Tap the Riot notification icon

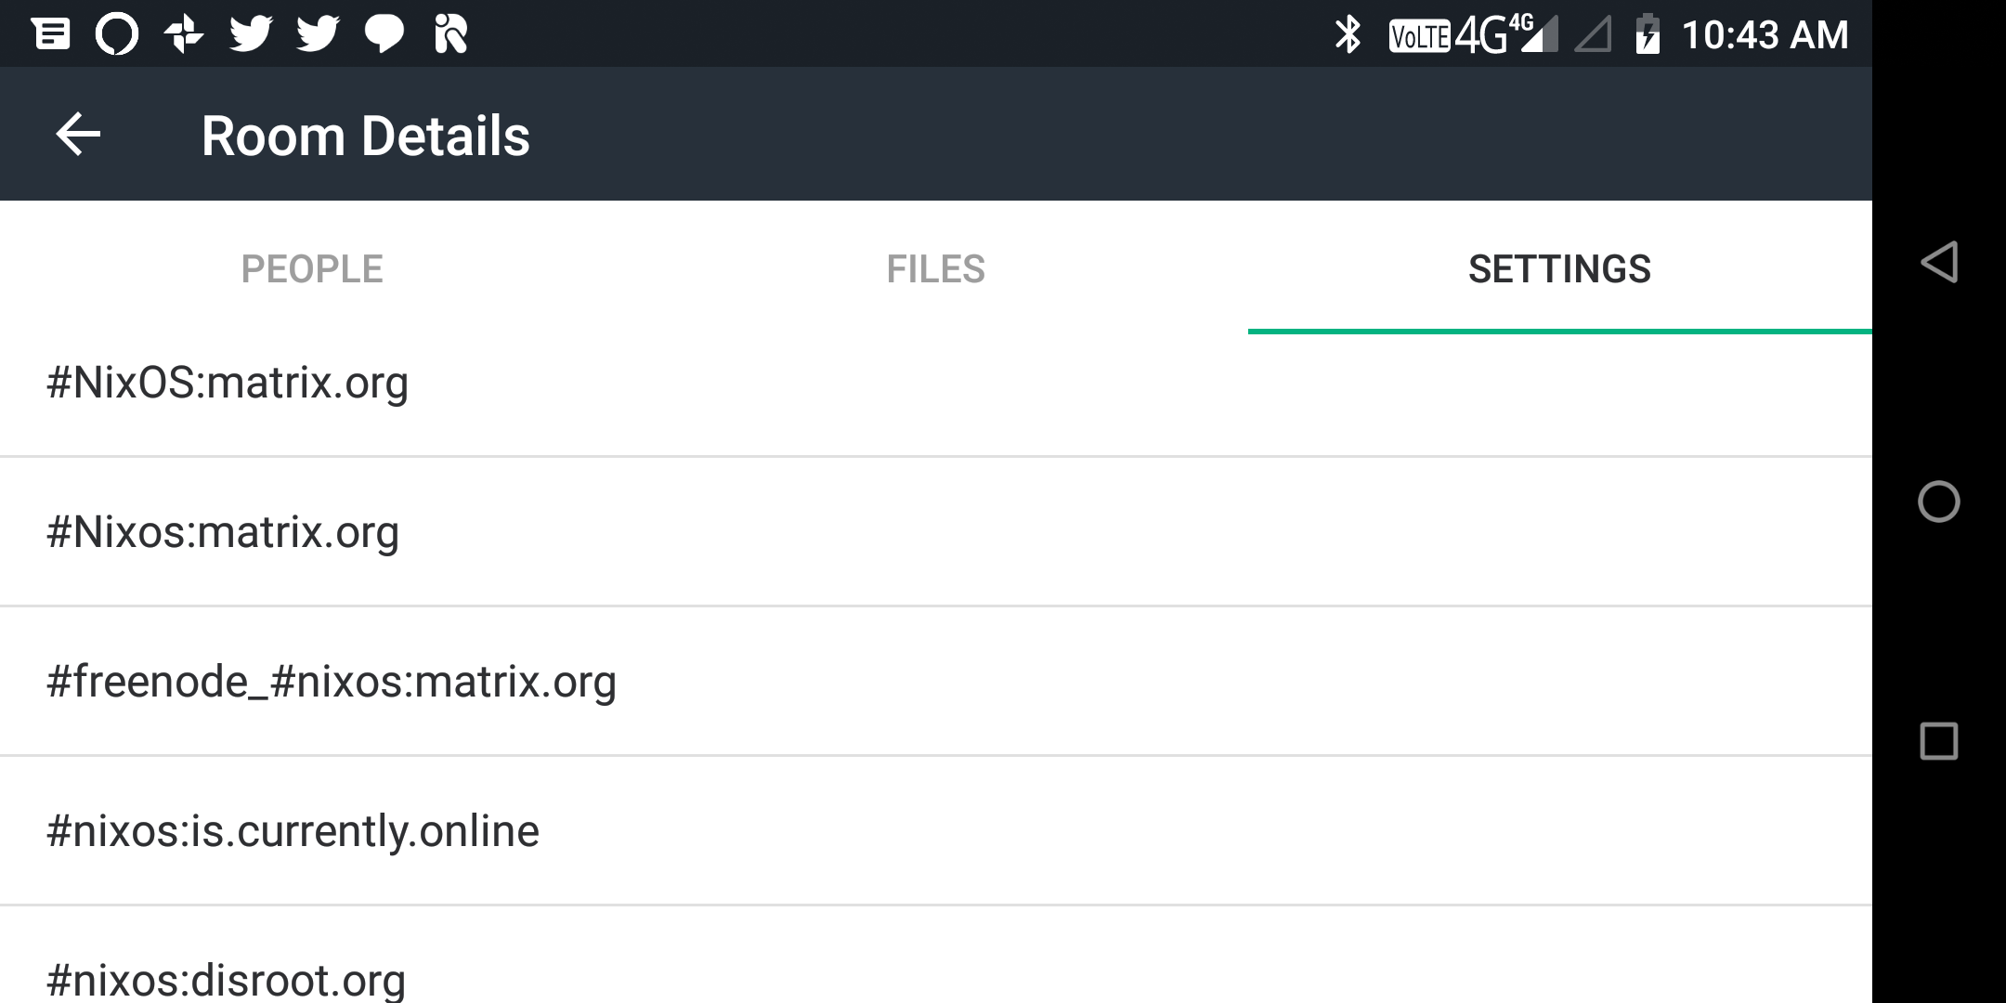click(x=451, y=34)
